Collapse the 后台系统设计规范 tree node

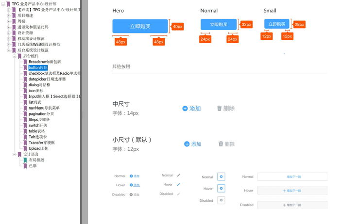point(9,50)
